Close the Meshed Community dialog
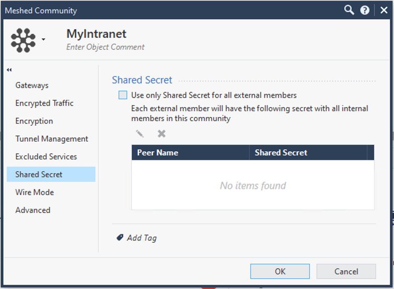394x289 pixels. [x=384, y=10]
